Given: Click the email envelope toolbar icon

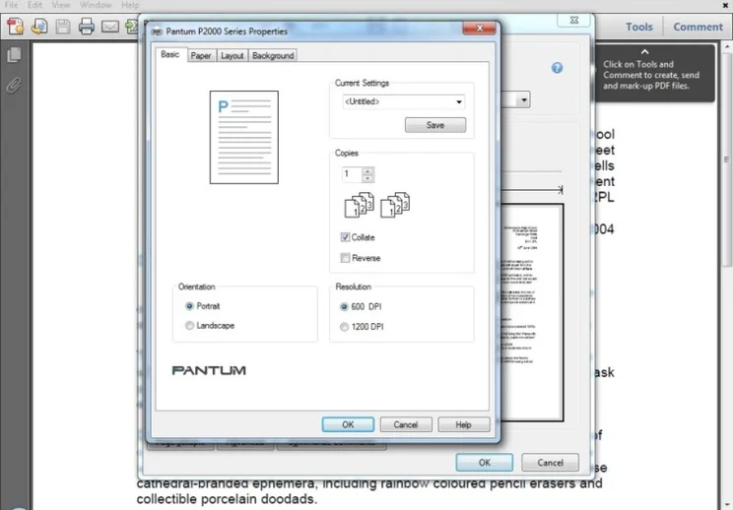Looking at the screenshot, I should pyautogui.click(x=110, y=27).
